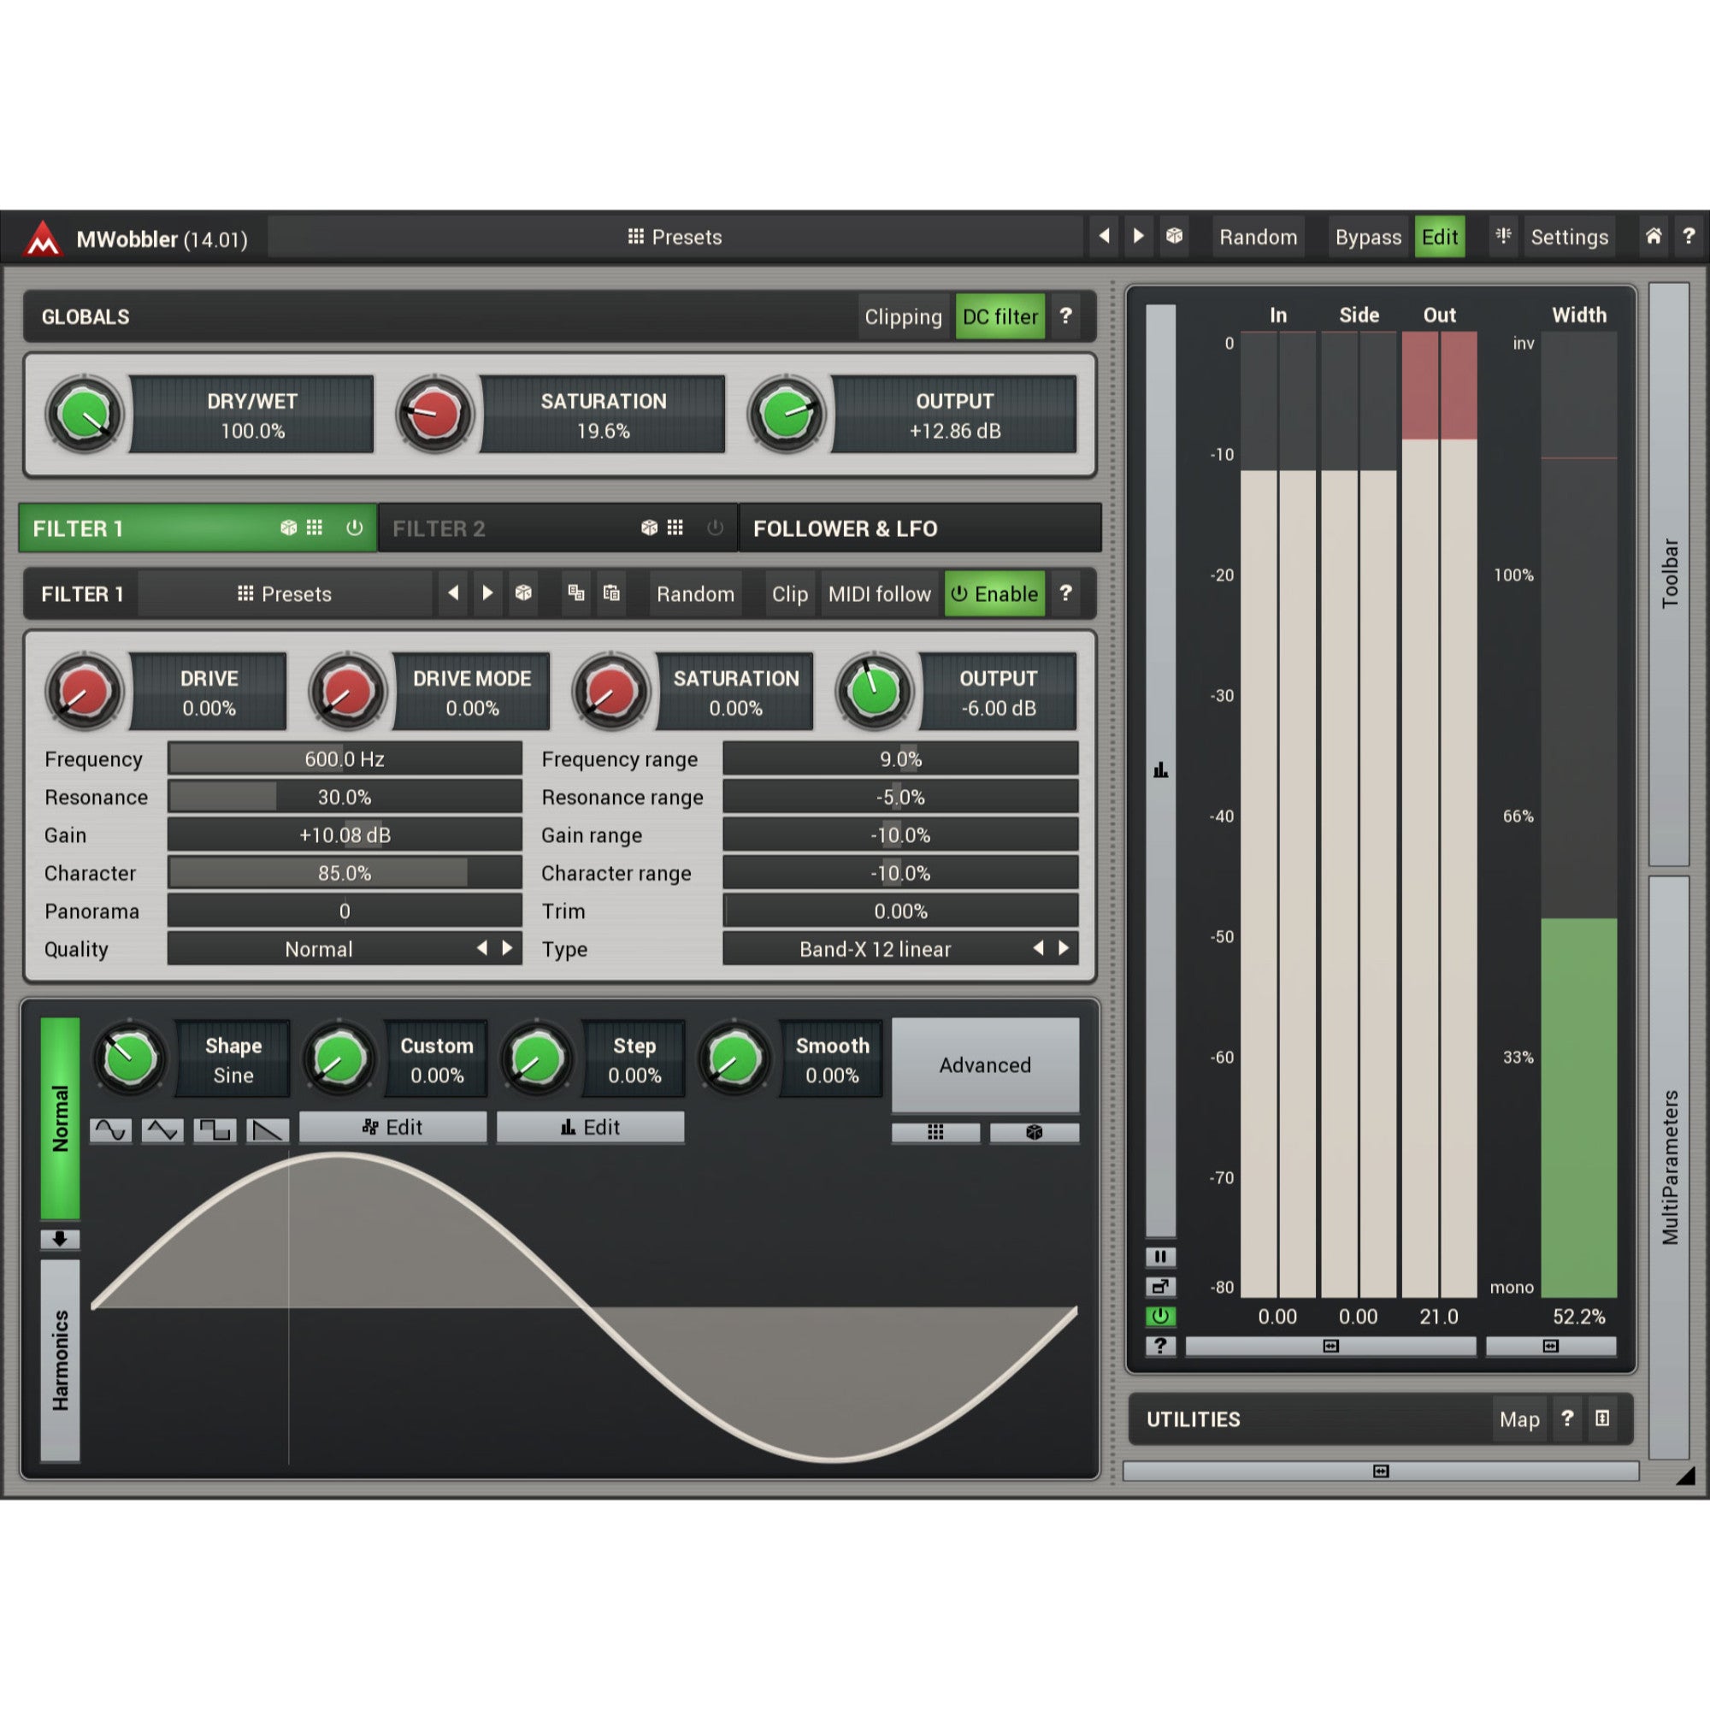Click the sawtooth wave shape icon
The width and height of the screenshot is (1710, 1710).
pyautogui.click(x=268, y=1130)
